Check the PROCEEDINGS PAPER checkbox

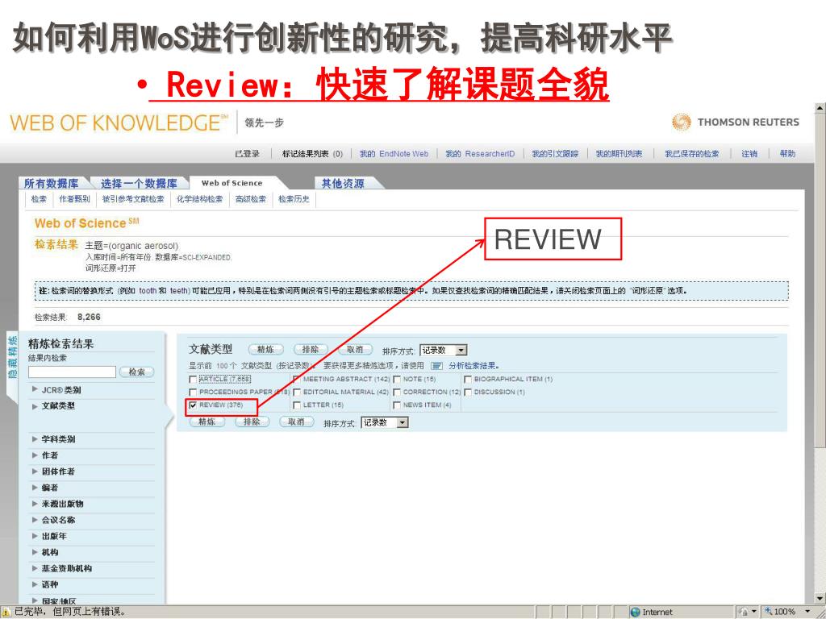tap(193, 393)
